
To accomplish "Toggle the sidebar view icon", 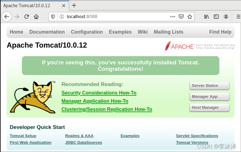I will tap(216, 17).
